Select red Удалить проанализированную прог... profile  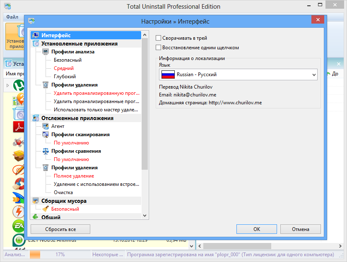tap(96, 93)
